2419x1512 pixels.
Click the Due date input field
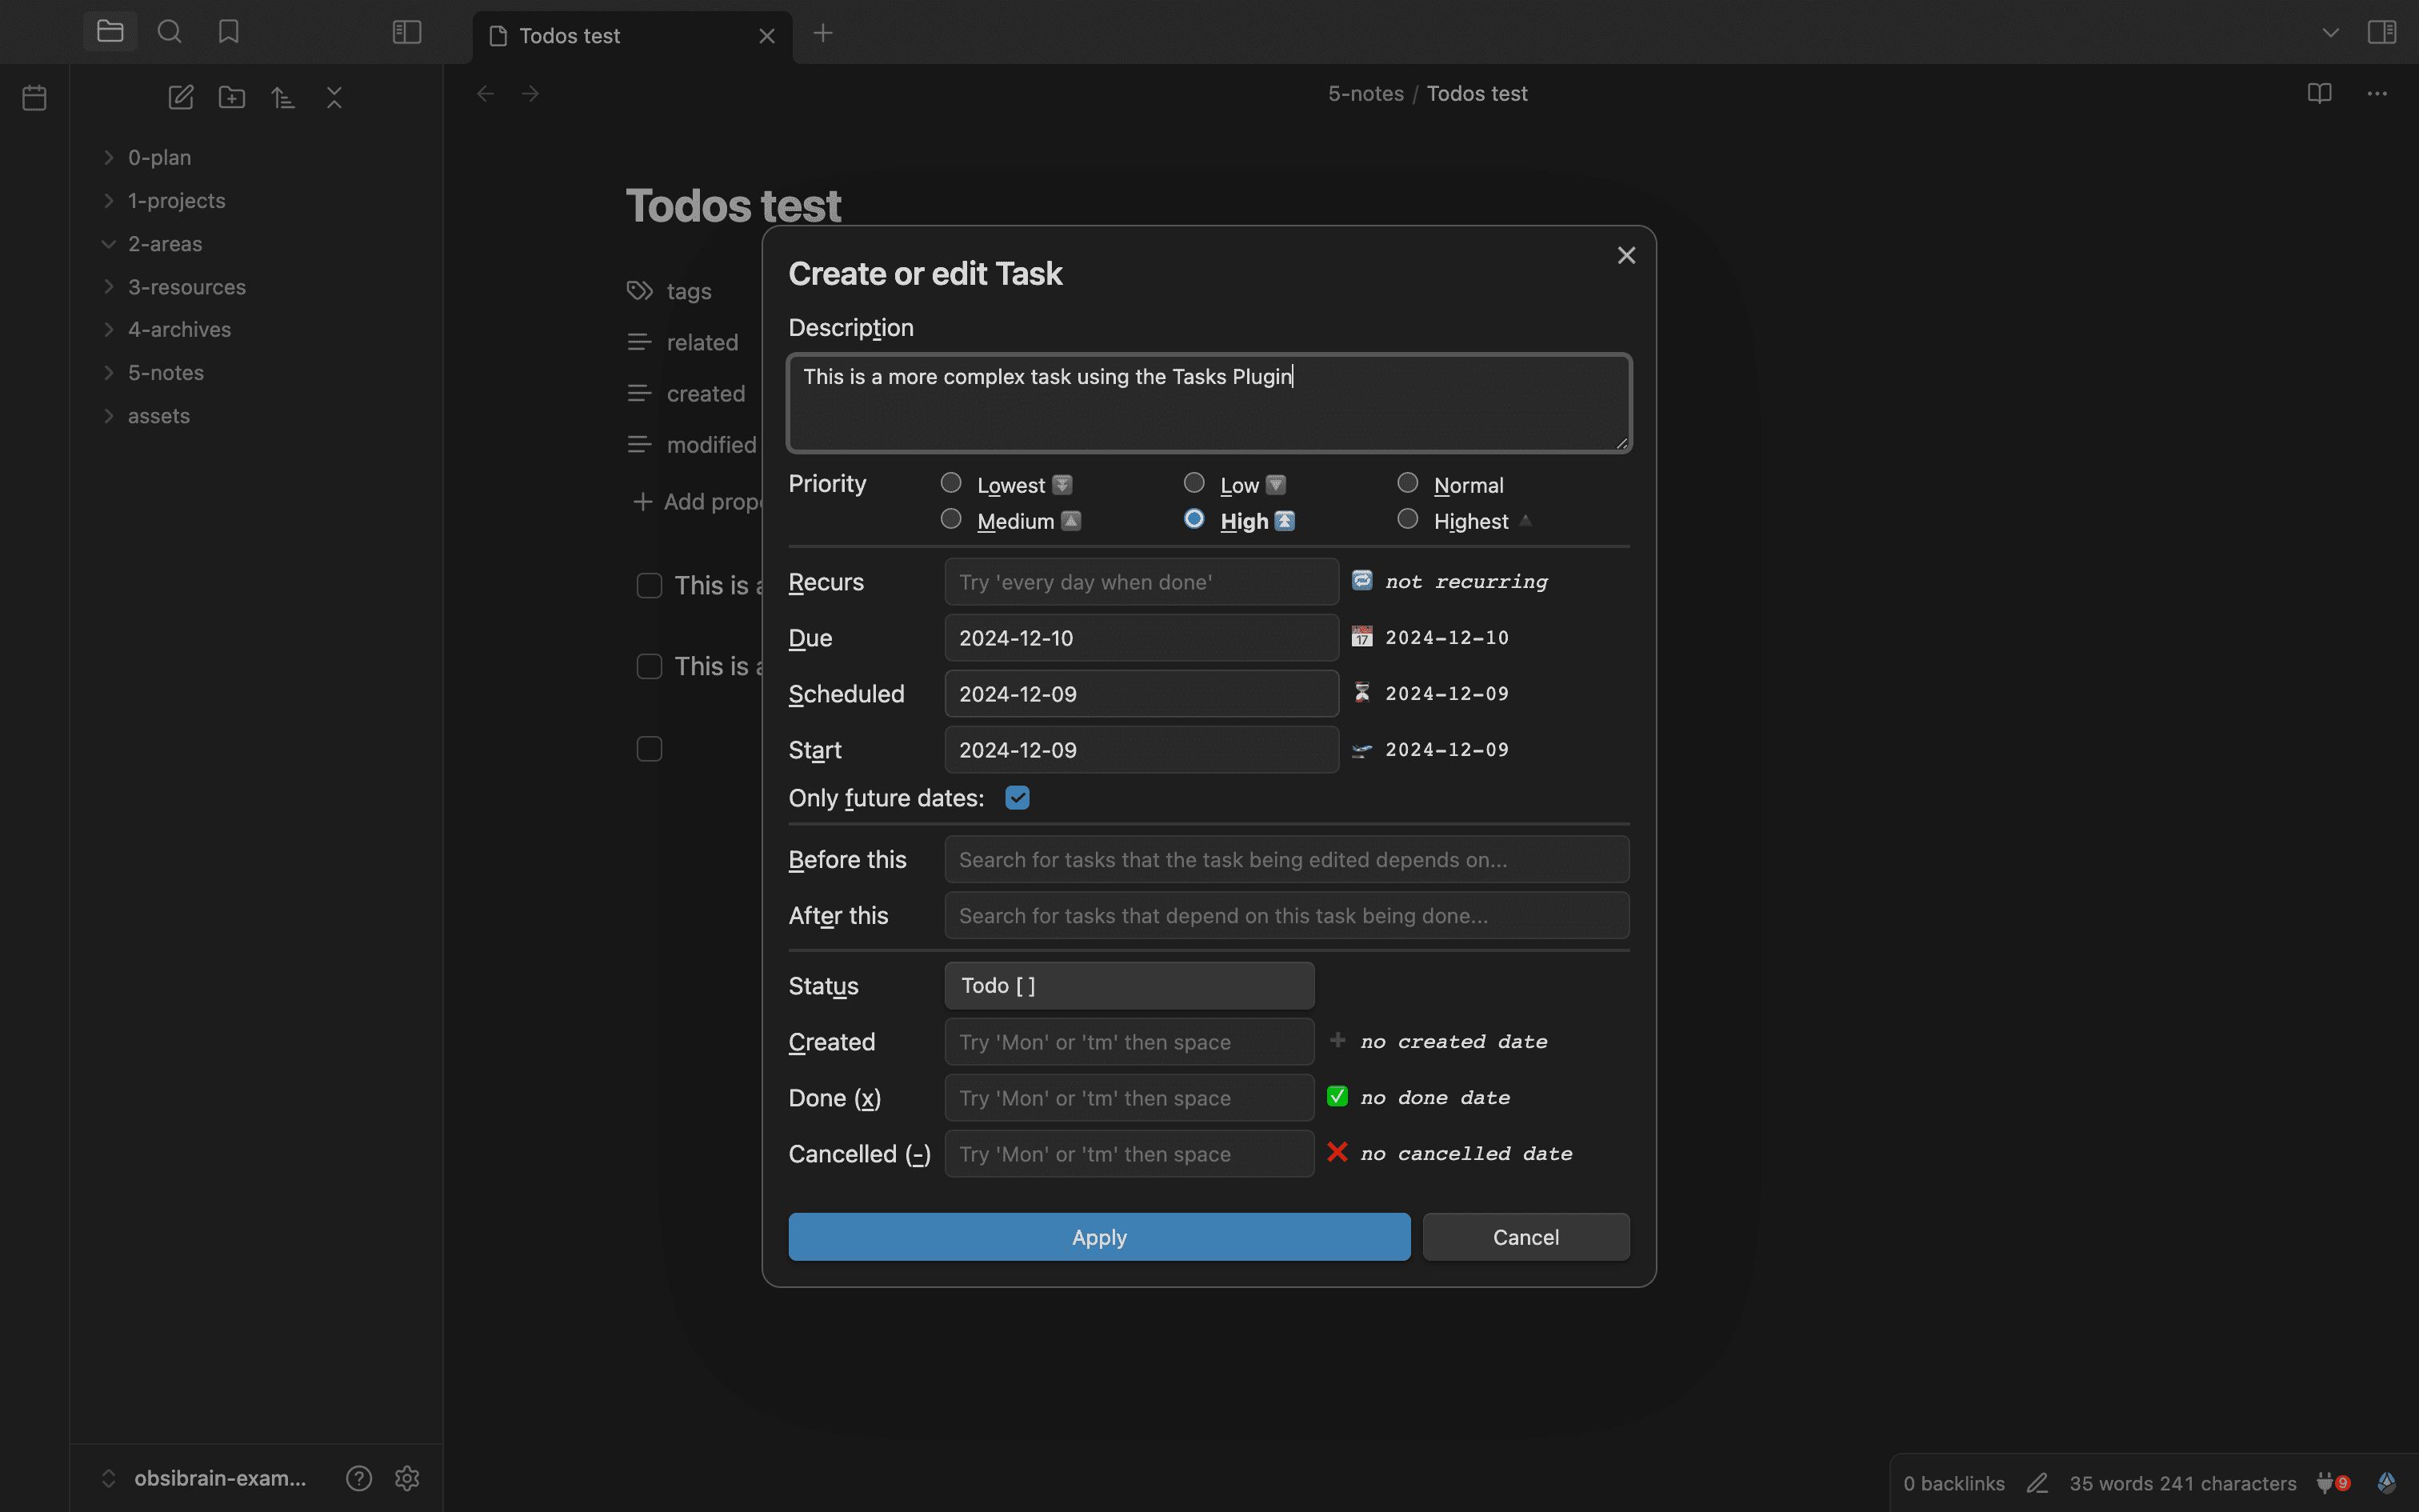(1142, 638)
